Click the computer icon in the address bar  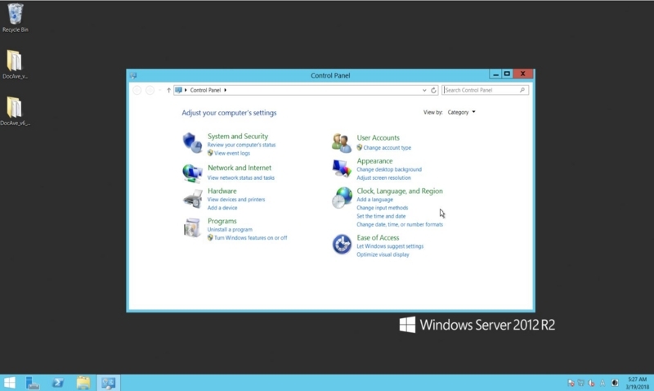pyautogui.click(x=178, y=90)
